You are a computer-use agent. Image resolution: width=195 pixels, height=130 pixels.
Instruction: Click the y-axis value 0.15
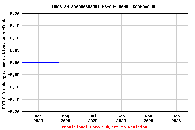click(x=15, y=26)
